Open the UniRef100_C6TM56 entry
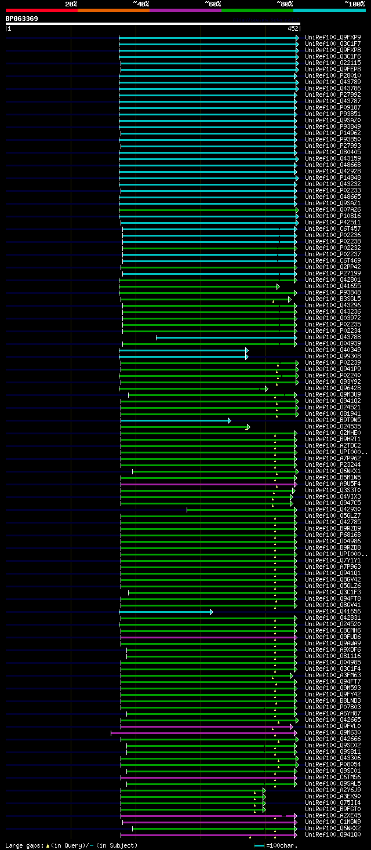Image resolution: width=371 pixels, height=850 pixels. point(333,777)
